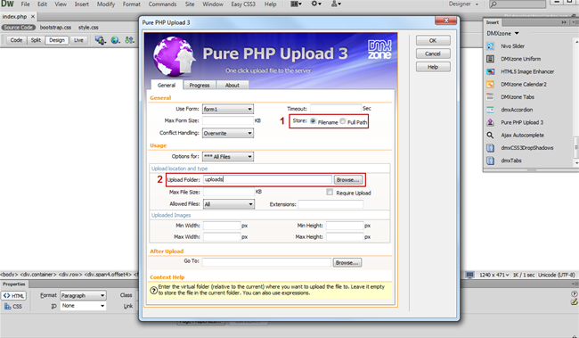Click the Go To input field
Image resolution: width=579 pixels, height=338 pixels.
(266, 262)
